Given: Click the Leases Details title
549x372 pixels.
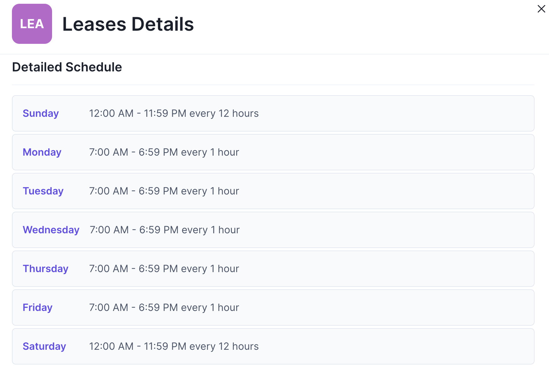Looking at the screenshot, I should (128, 24).
